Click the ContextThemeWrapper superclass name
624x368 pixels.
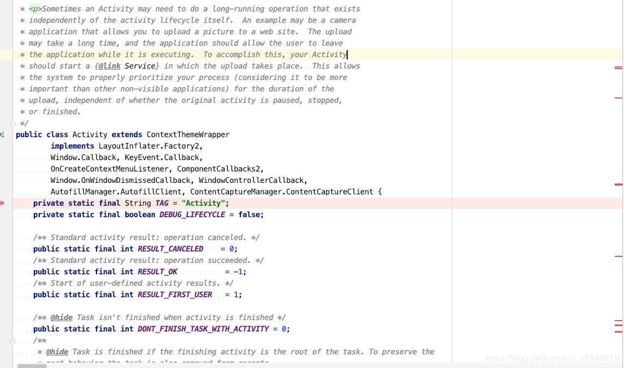click(188, 134)
